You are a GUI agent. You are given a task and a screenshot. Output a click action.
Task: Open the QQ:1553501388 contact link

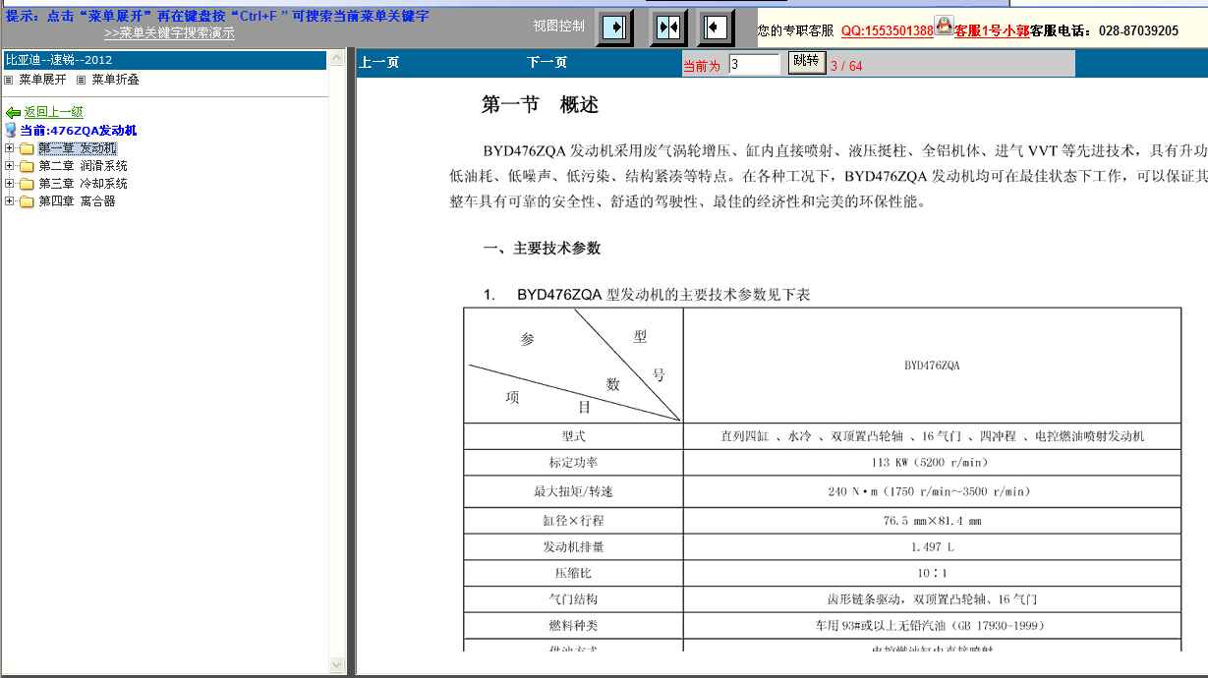[887, 31]
